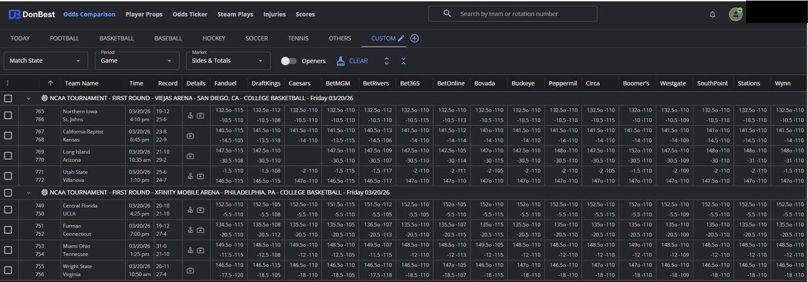This screenshot has height=282, width=808.
Task: Click the DonBest logo icon
Action: [x=14, y=14]
